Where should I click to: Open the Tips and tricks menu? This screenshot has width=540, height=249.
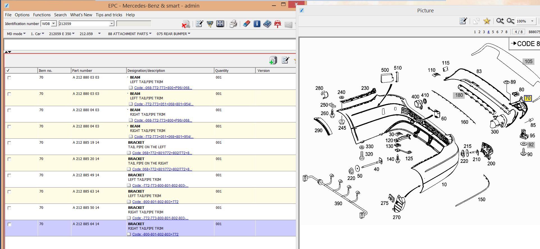click(x=109, y=15)
